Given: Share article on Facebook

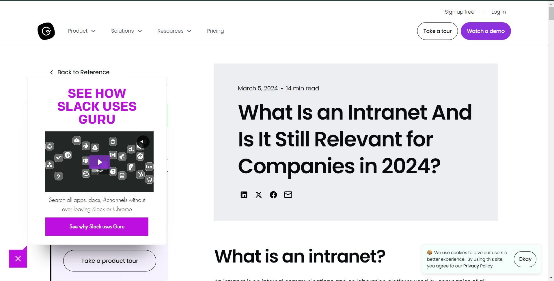Looking at the screenshot, I should pos(273,195).
